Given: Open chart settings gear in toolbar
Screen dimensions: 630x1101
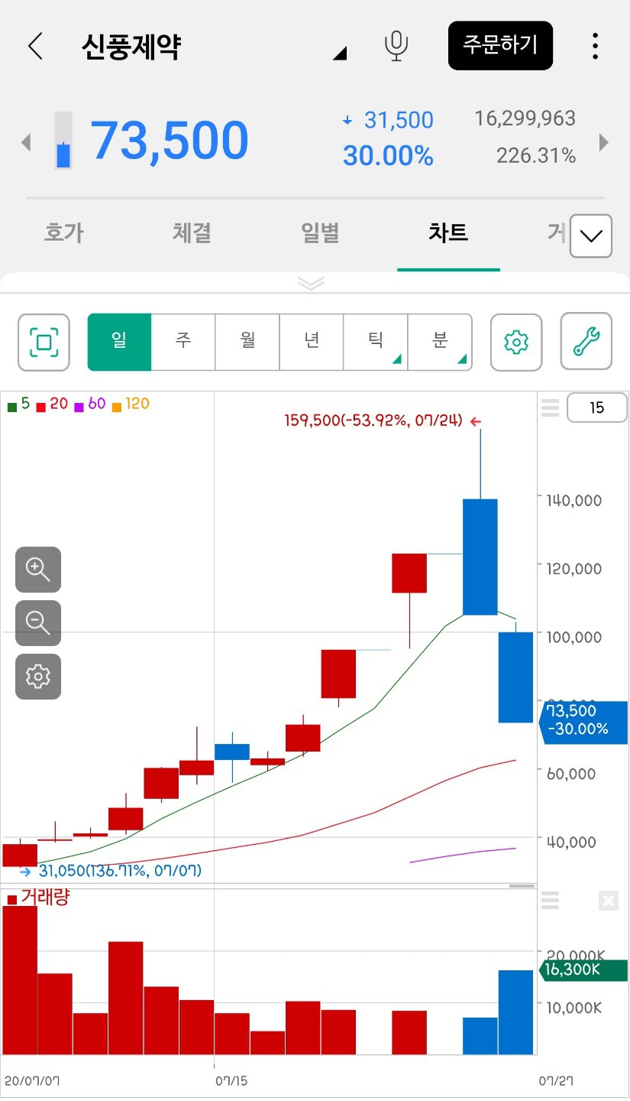Looking at the screenshot, I should tap(516, 342).
